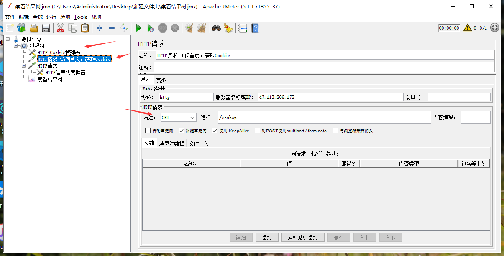Enable the 与浏览器兼容的头 checkbox
The image size is (504, 256).
point(335,131)
